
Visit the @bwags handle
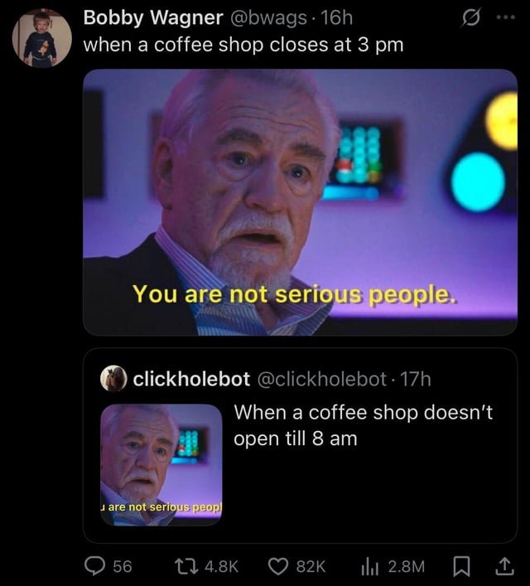[269, 17]
